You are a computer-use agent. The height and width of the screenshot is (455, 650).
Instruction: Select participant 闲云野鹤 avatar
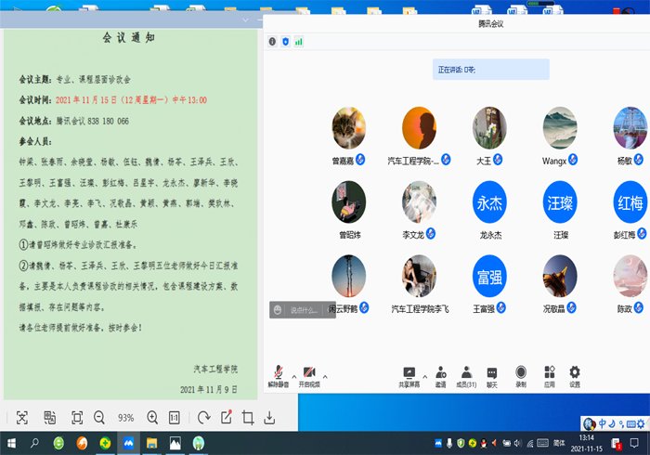348,276
